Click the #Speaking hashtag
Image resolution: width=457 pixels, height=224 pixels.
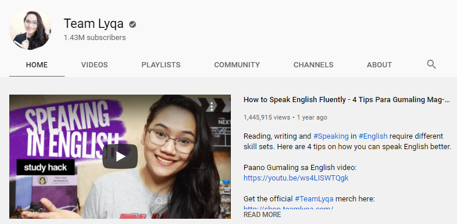click(x=331, y=136)
